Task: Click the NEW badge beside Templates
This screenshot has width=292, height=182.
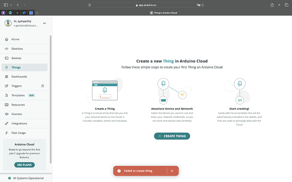Action: coord(31,95)
